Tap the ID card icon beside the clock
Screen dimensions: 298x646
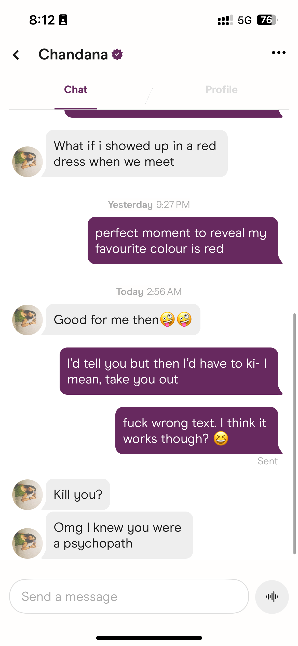point(63,20)
